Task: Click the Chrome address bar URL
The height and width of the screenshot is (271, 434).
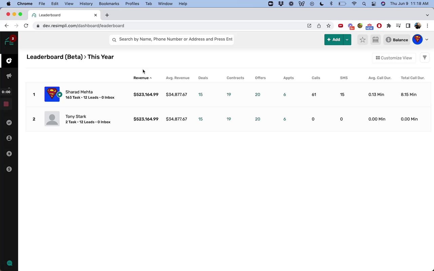Action: pyautogui.click(x=83, y=26)
